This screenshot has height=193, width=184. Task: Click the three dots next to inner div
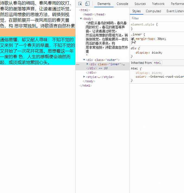pyautogui.click(x=78, y=64)
